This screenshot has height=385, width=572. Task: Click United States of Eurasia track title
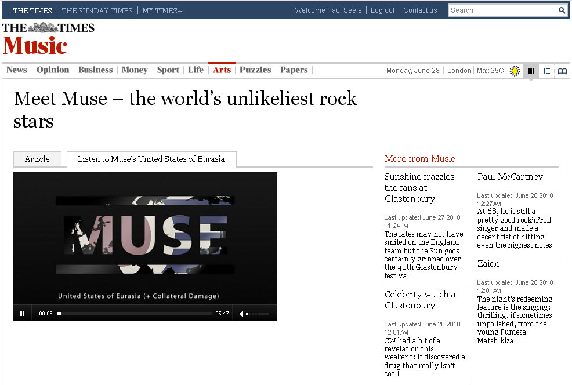pyautogui.click(x=138, y=296)
